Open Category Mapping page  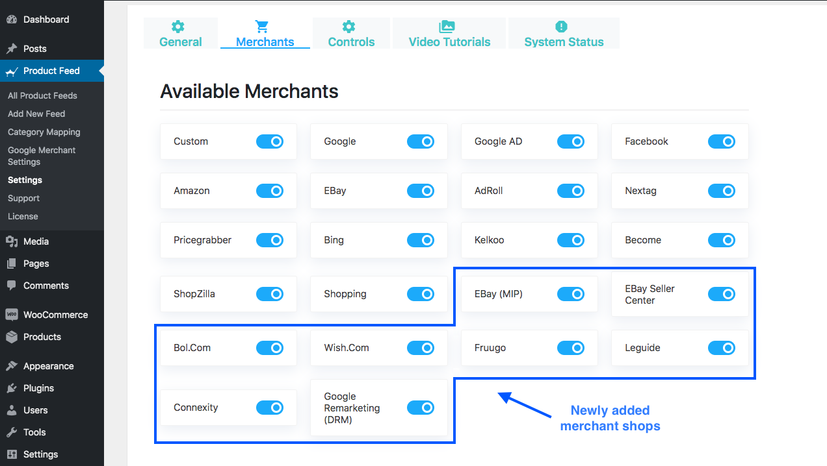coord(44,132)
